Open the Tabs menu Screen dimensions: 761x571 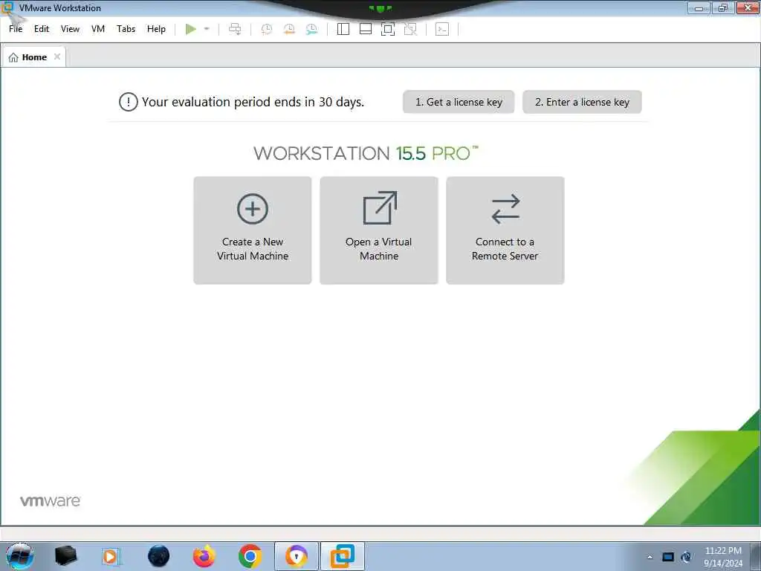pyautogui.click(x=126, y=29)
